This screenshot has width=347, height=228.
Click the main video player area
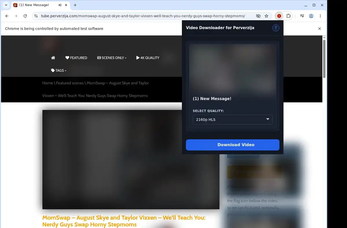131,159
